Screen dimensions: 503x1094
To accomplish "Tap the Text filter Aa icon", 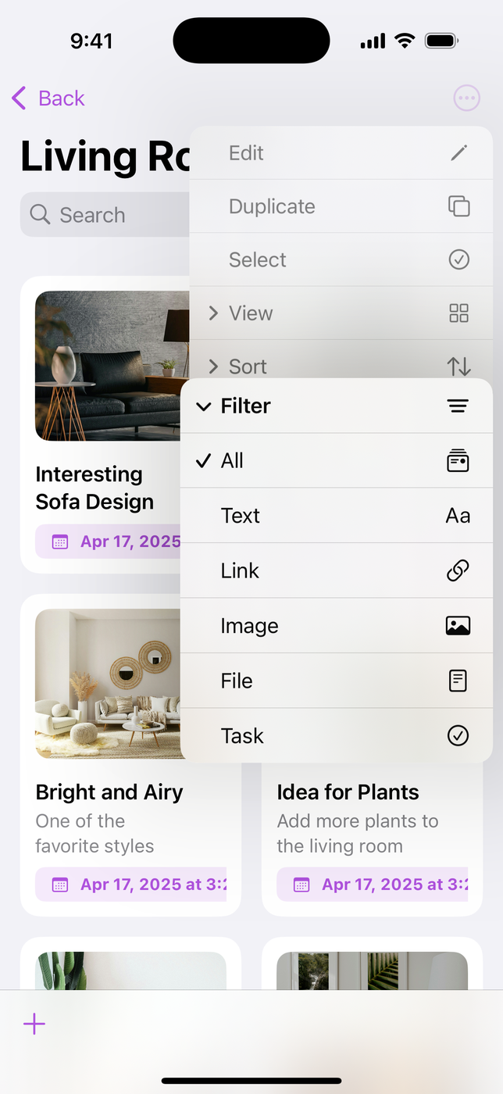I will (x=458, y=516).
